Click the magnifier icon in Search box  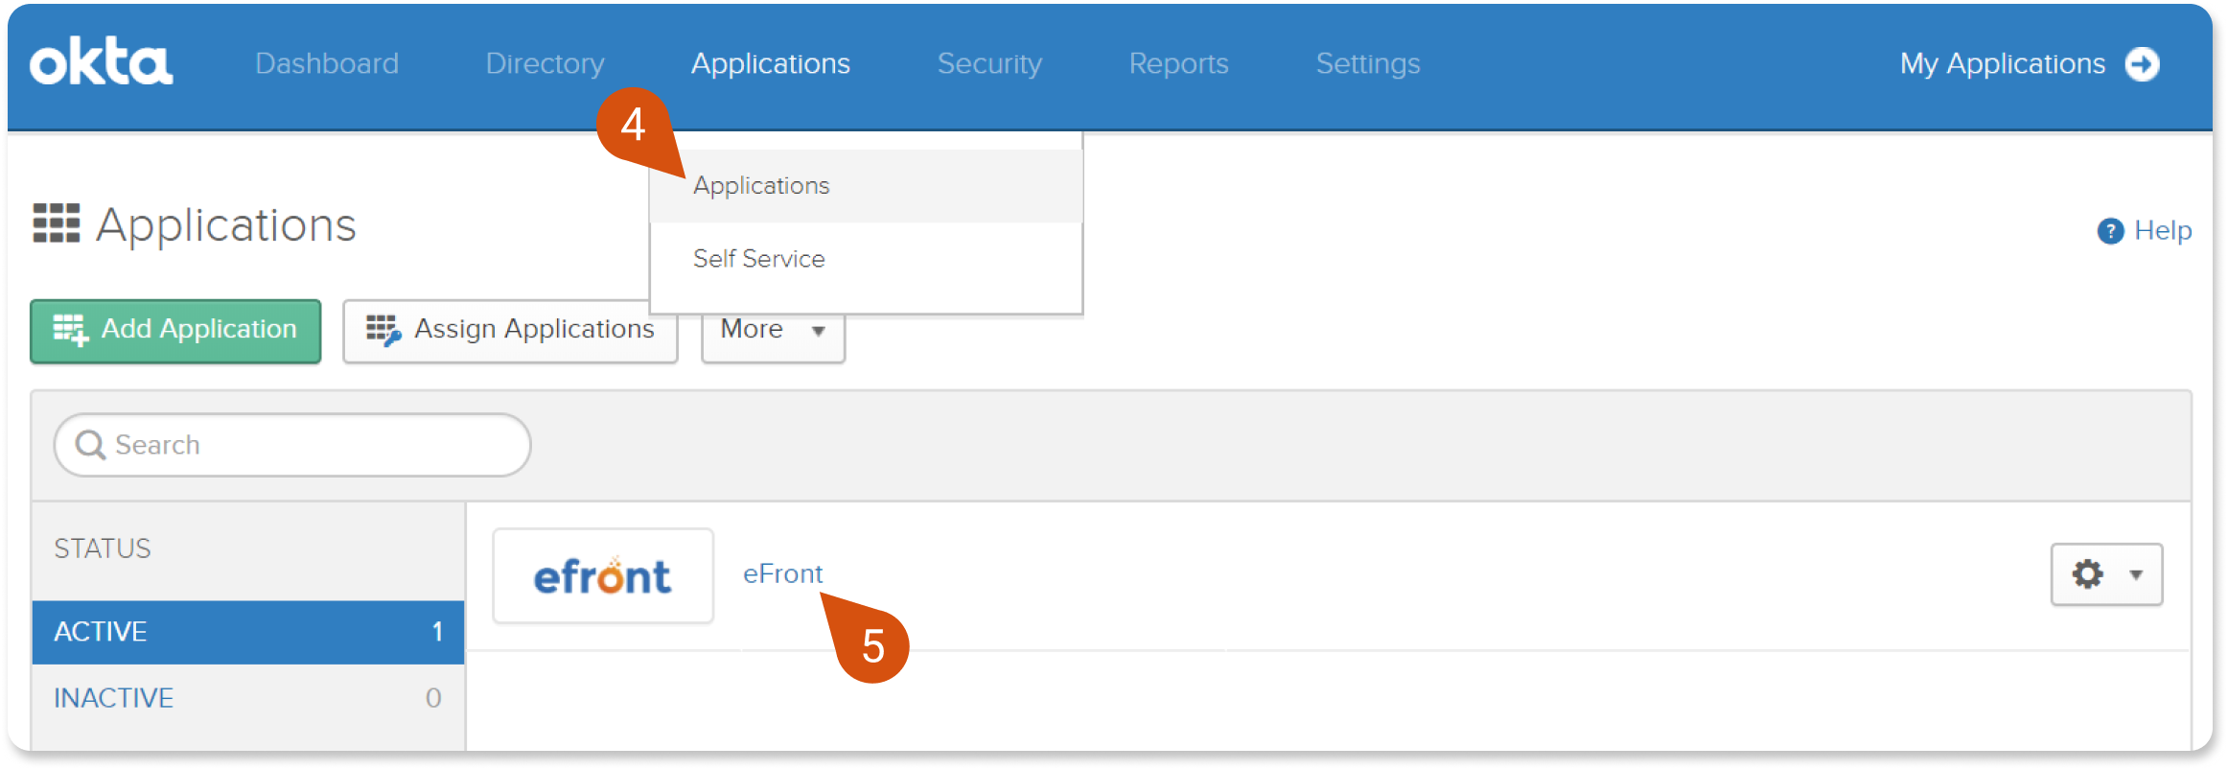point(90,445)
